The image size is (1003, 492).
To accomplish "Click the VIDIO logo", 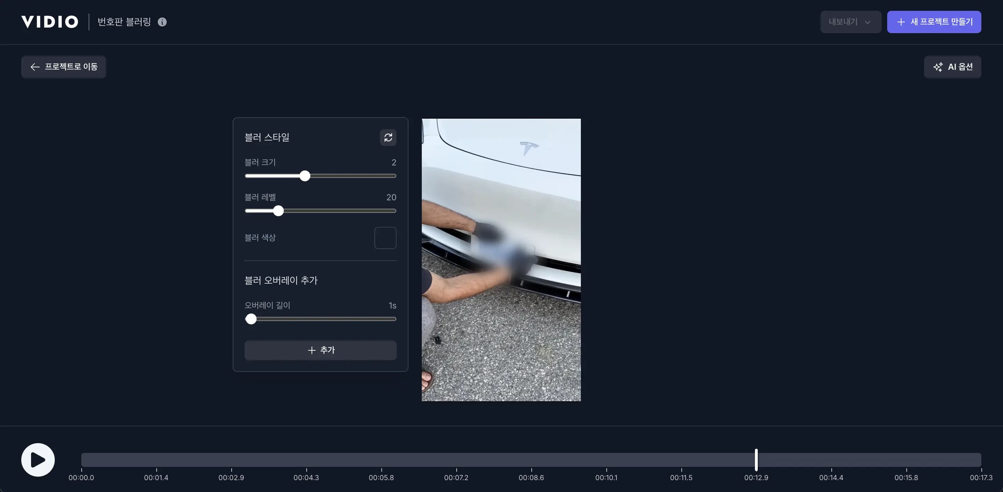I will coord(50,21).
